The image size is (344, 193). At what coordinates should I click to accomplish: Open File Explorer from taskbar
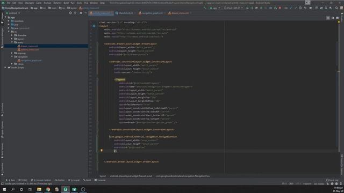[x=39, y=189]
